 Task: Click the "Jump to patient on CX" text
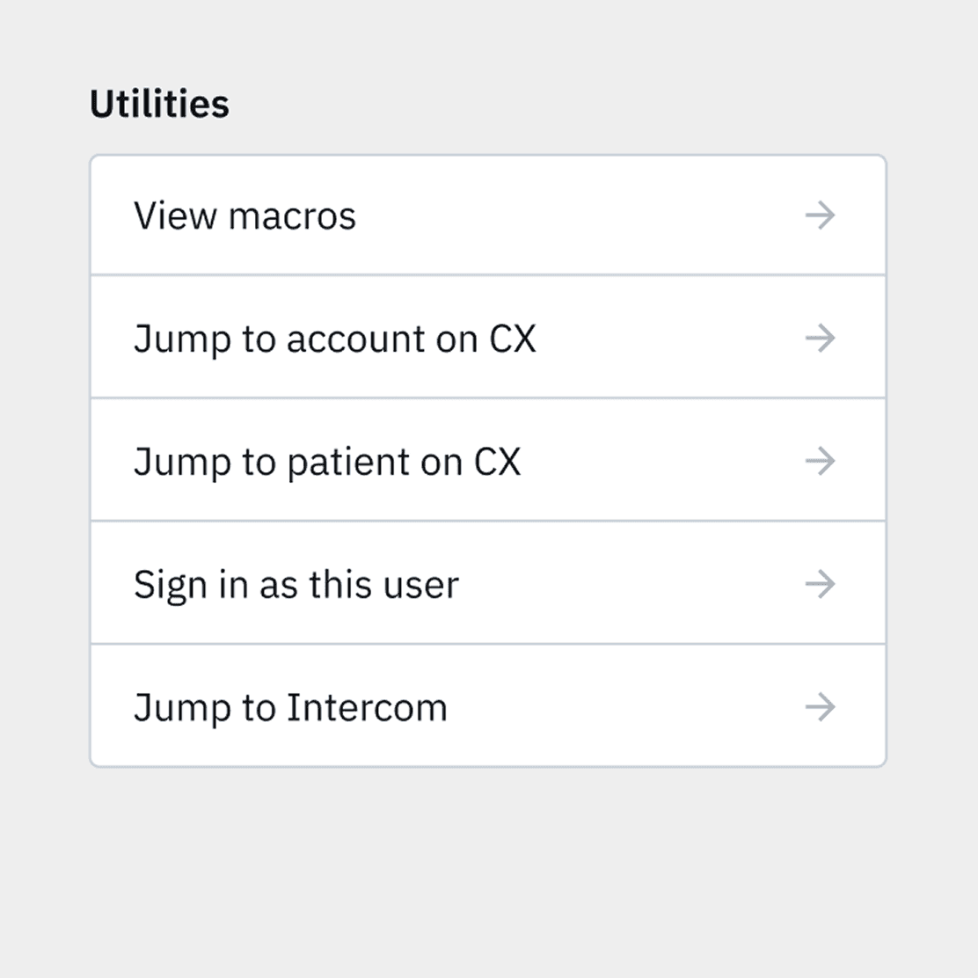click(327, 463)
